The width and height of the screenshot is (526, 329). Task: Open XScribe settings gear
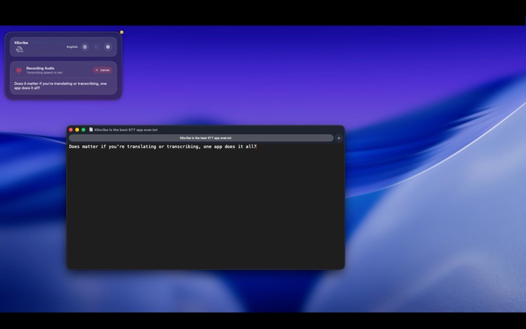[108, 47]
